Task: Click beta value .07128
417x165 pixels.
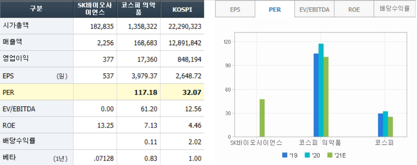Action: (x=104, y=159)
